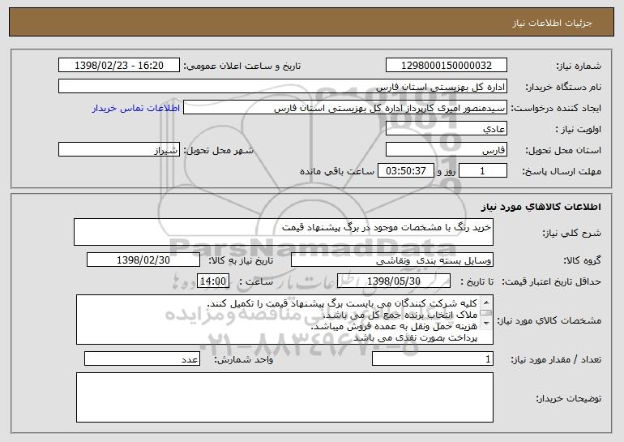This screenshot has width=624, height=442.
Task: Open the buyer contact information link
Action: pos(135,109)
